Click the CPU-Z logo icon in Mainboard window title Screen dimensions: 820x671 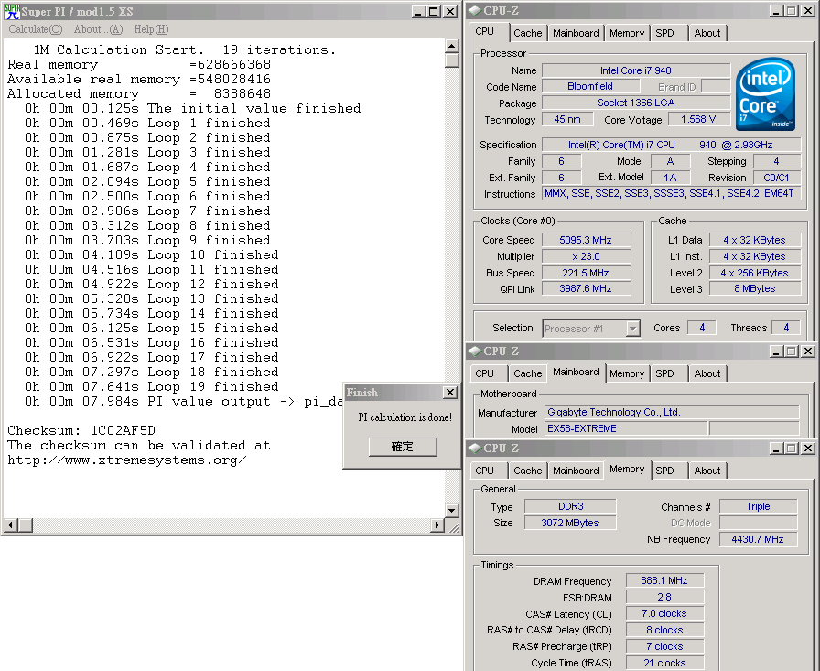(475, 351)
